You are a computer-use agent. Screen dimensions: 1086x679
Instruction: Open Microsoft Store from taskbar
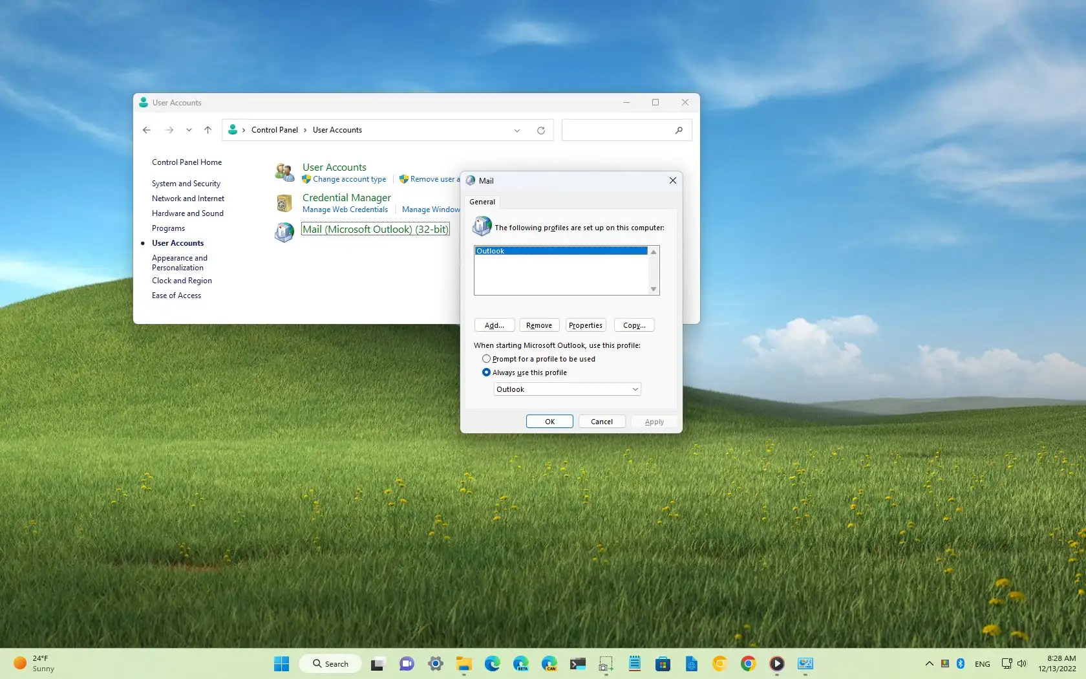tap(663, 663)
